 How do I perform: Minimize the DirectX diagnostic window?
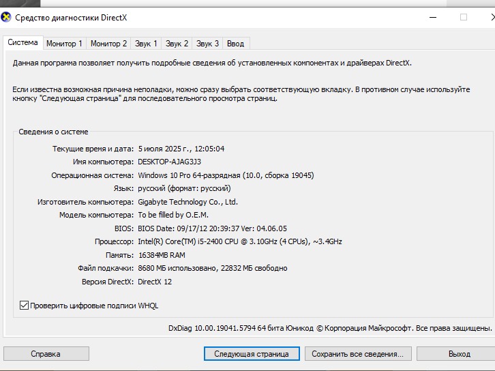(x=433, y=17)
